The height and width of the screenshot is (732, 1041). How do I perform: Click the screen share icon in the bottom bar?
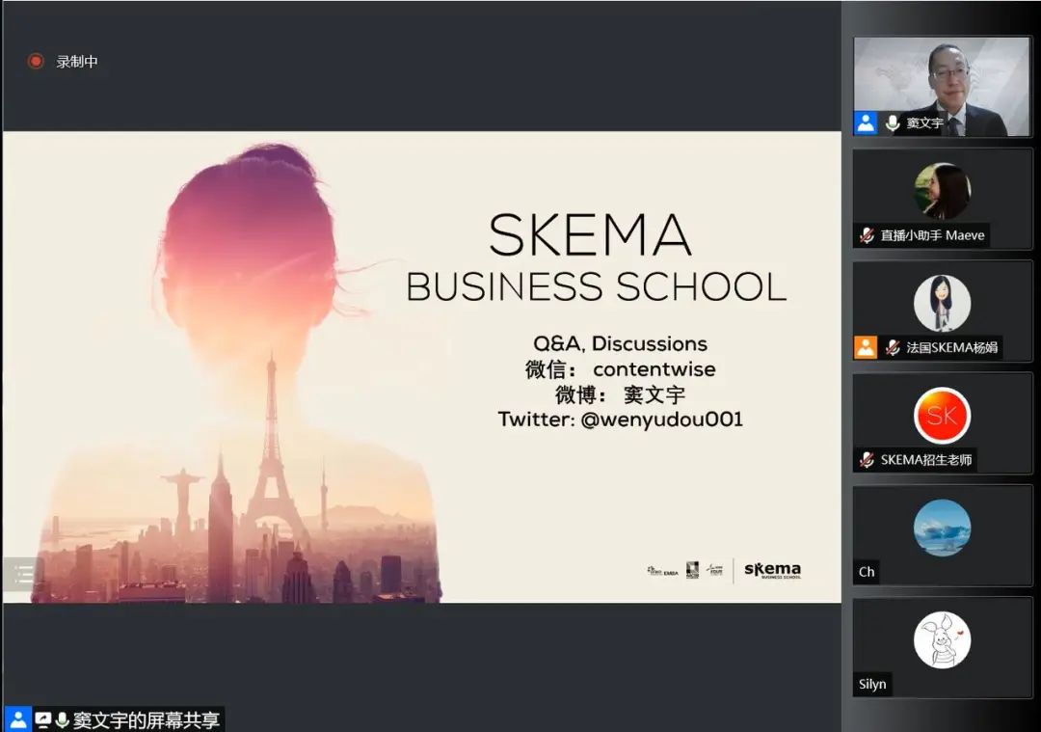[43, 719]
